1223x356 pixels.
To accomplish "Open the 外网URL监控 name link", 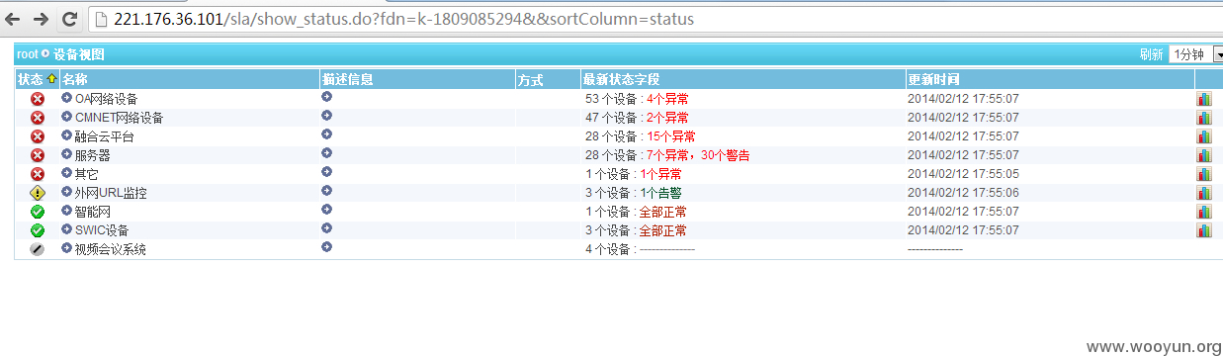I will (x=110, y=193).
